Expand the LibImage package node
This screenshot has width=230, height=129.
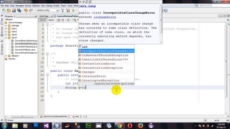tap(6, 25)
